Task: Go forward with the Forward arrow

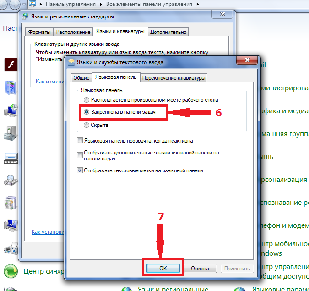Action: [15, 4]
